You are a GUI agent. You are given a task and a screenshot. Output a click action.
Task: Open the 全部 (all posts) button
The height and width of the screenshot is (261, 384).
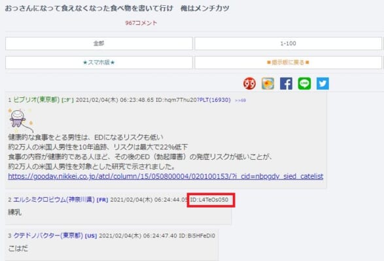[99, 44]
